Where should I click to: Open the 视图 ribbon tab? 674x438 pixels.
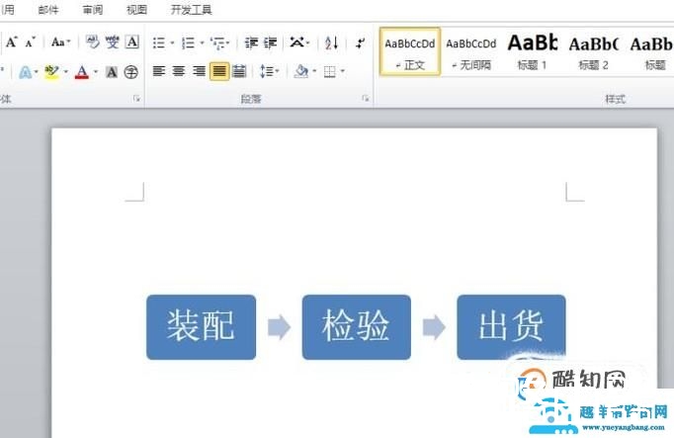pyautogui.click(x=137, y=9)
